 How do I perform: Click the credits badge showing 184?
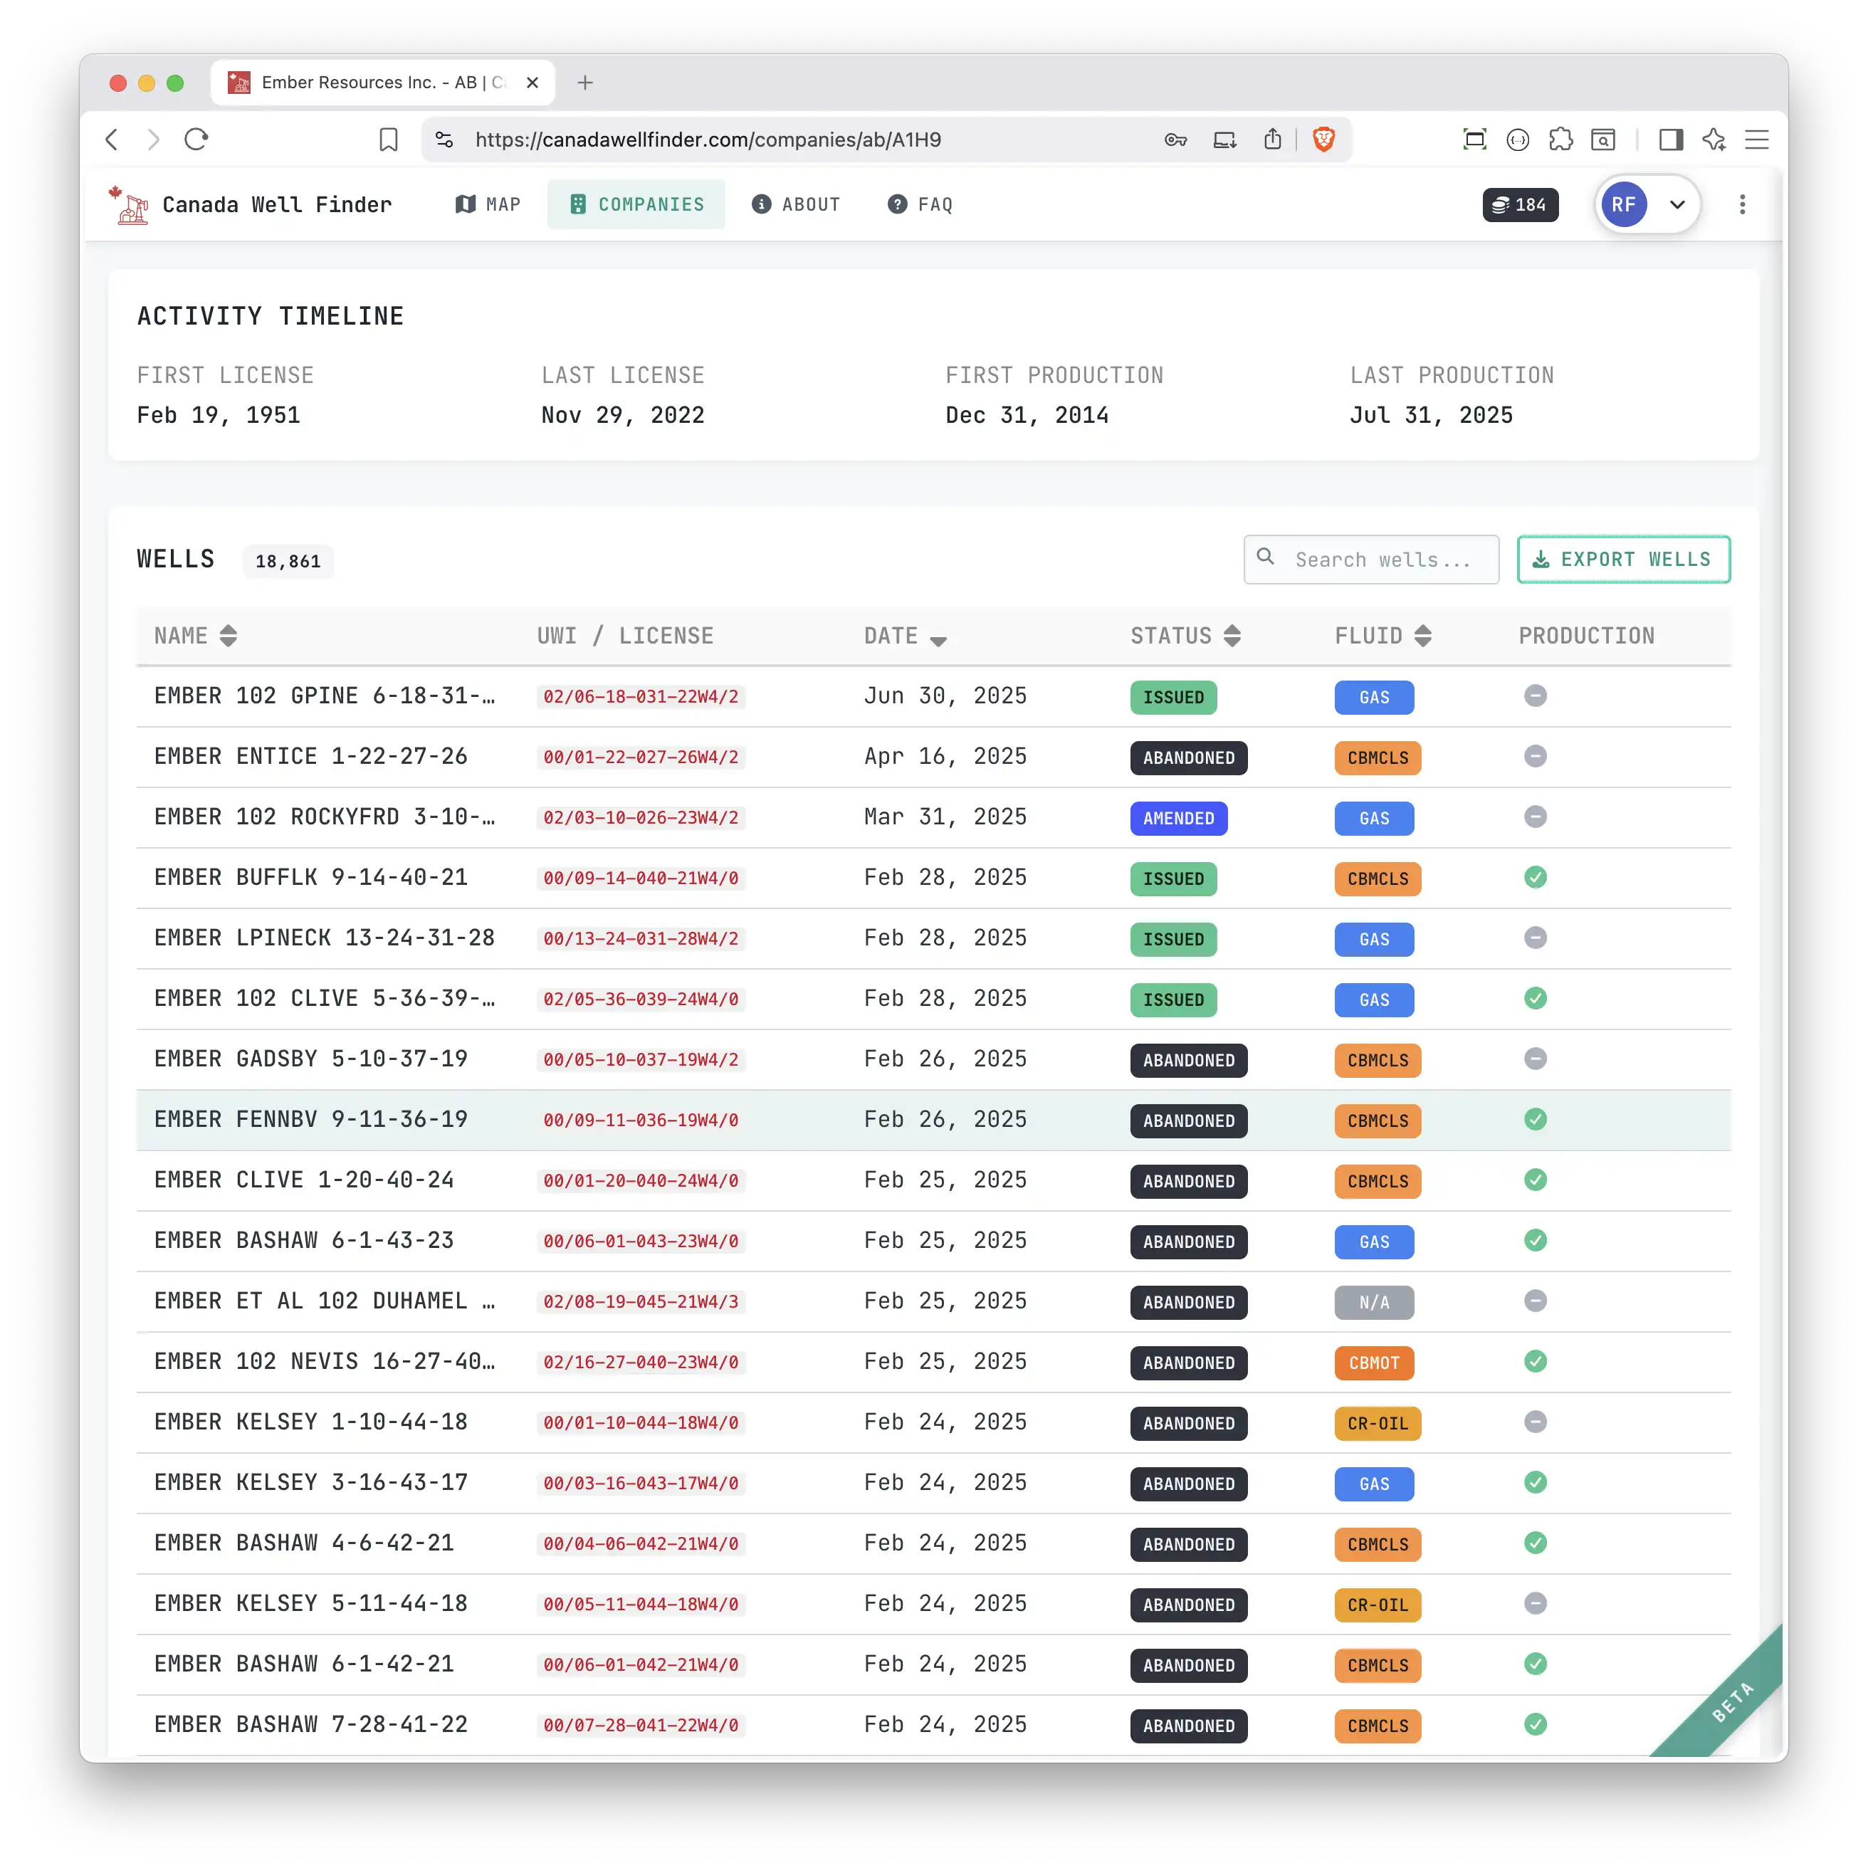[x=1519, y=204]
